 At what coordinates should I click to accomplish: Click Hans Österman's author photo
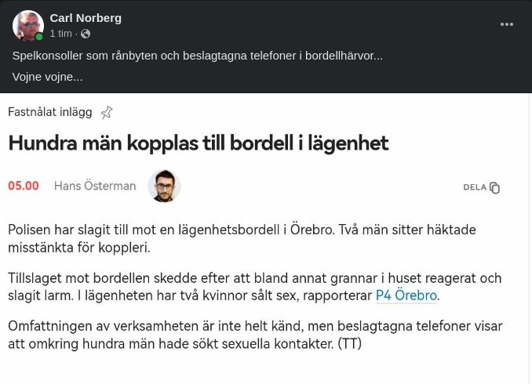[164, 187]
